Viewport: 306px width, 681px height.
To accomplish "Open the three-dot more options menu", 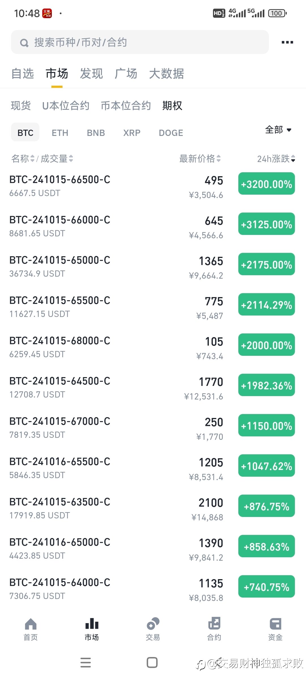I will coord(287,42).
